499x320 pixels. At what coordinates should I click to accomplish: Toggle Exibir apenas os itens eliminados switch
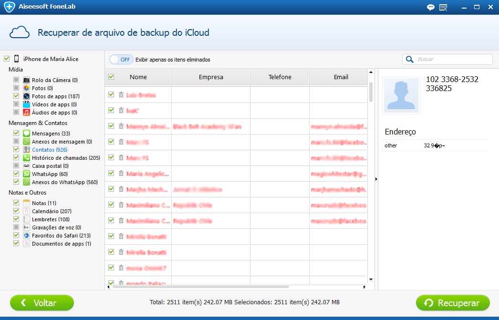(x=121, y=60)
